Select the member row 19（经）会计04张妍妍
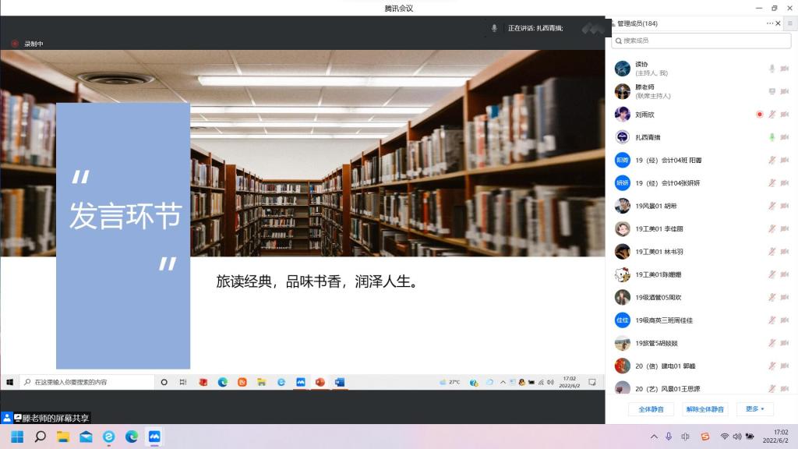 pyautogui.click(x=701, y=182)
